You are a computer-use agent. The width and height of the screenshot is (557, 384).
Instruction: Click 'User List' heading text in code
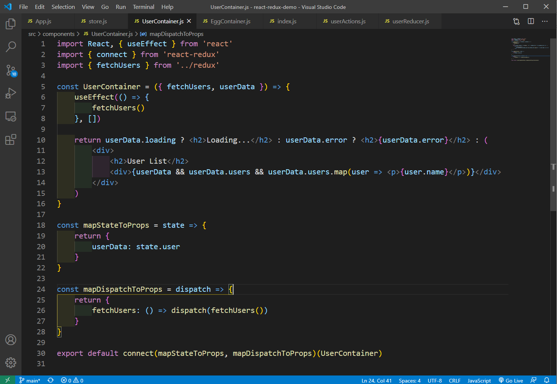pyautogui.click(x=147, y=161)
